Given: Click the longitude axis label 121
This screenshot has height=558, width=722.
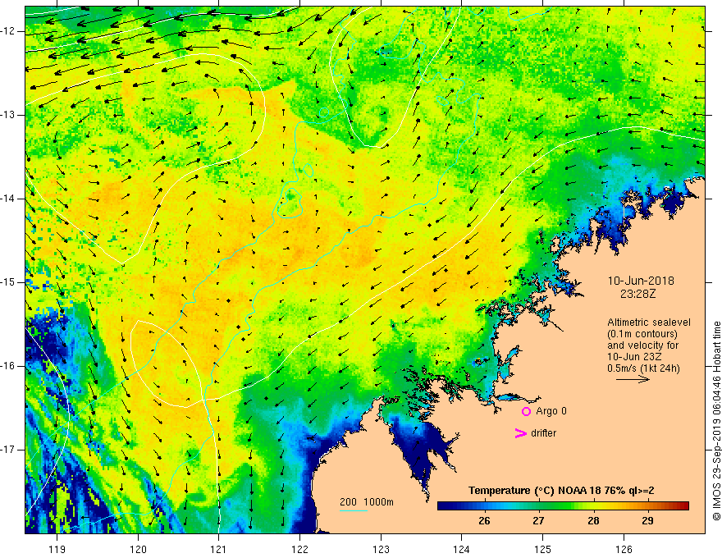Looking at the screenshot, I should coord(219,549).
